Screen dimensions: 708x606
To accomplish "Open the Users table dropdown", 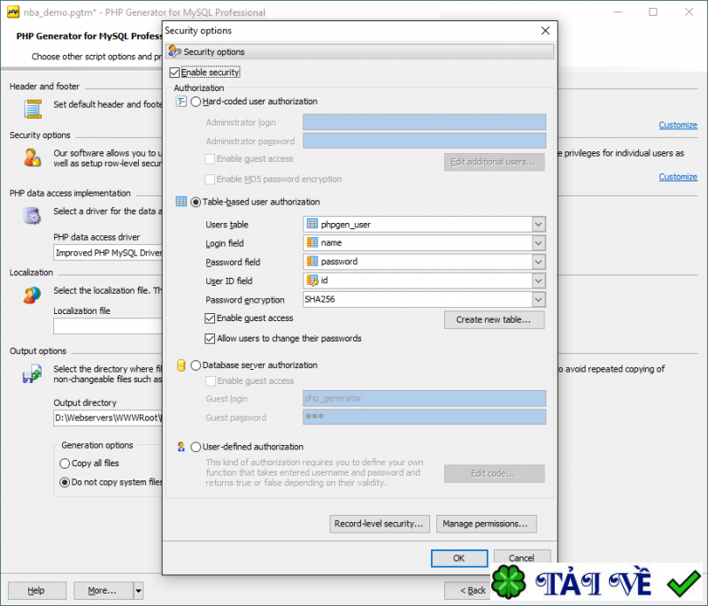I will [x=538, y=224].
